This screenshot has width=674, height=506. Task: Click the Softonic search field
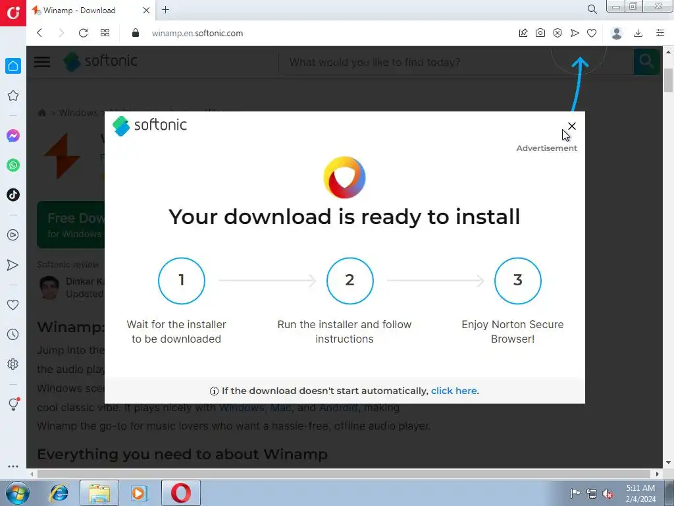click(x=455, y=63)
